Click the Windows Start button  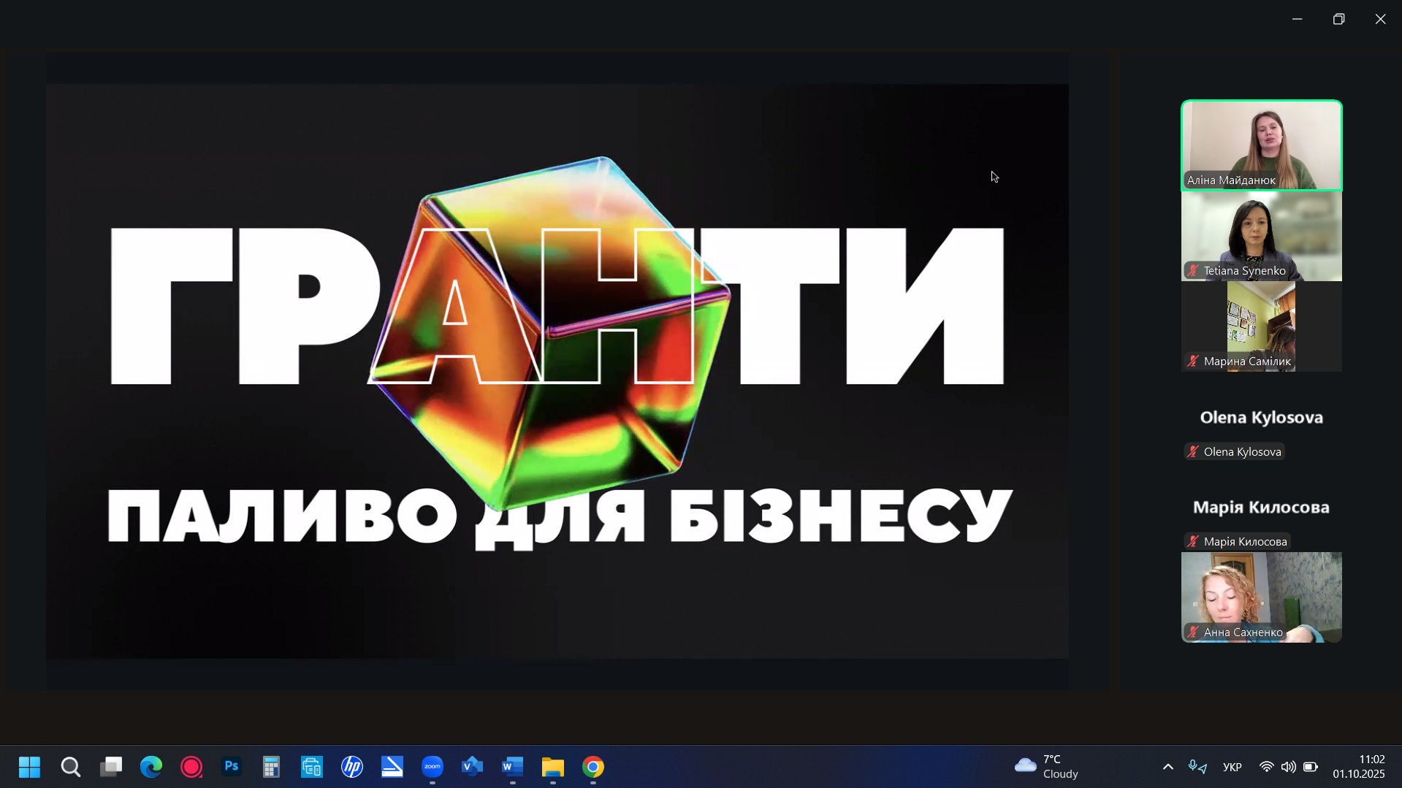click(x=29, y=767)
